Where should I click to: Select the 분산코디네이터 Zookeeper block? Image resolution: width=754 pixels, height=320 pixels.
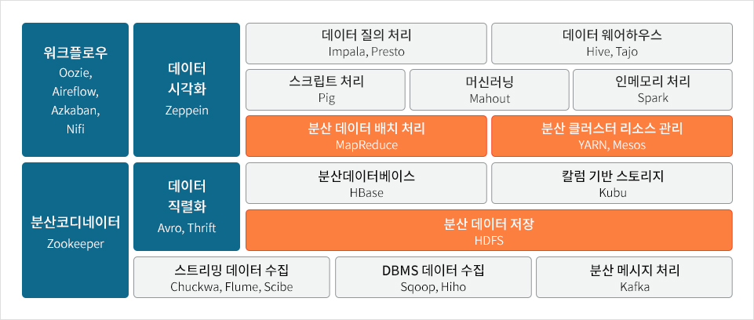point(75,231)
